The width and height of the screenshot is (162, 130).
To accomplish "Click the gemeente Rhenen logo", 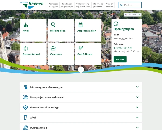I will [32, 5].
